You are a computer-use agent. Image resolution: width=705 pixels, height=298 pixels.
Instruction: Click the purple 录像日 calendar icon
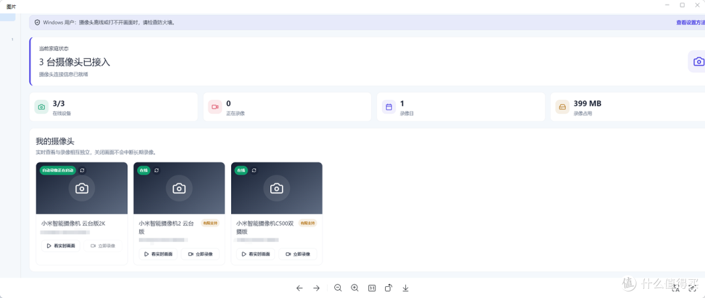(x=389, y=107)
